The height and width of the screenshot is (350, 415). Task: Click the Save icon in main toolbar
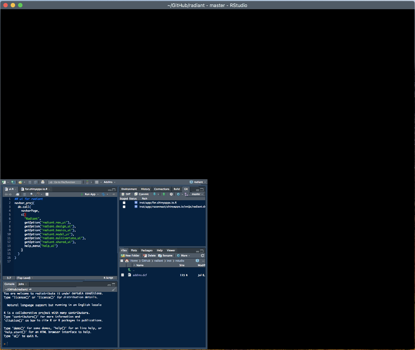coord(30,182)
